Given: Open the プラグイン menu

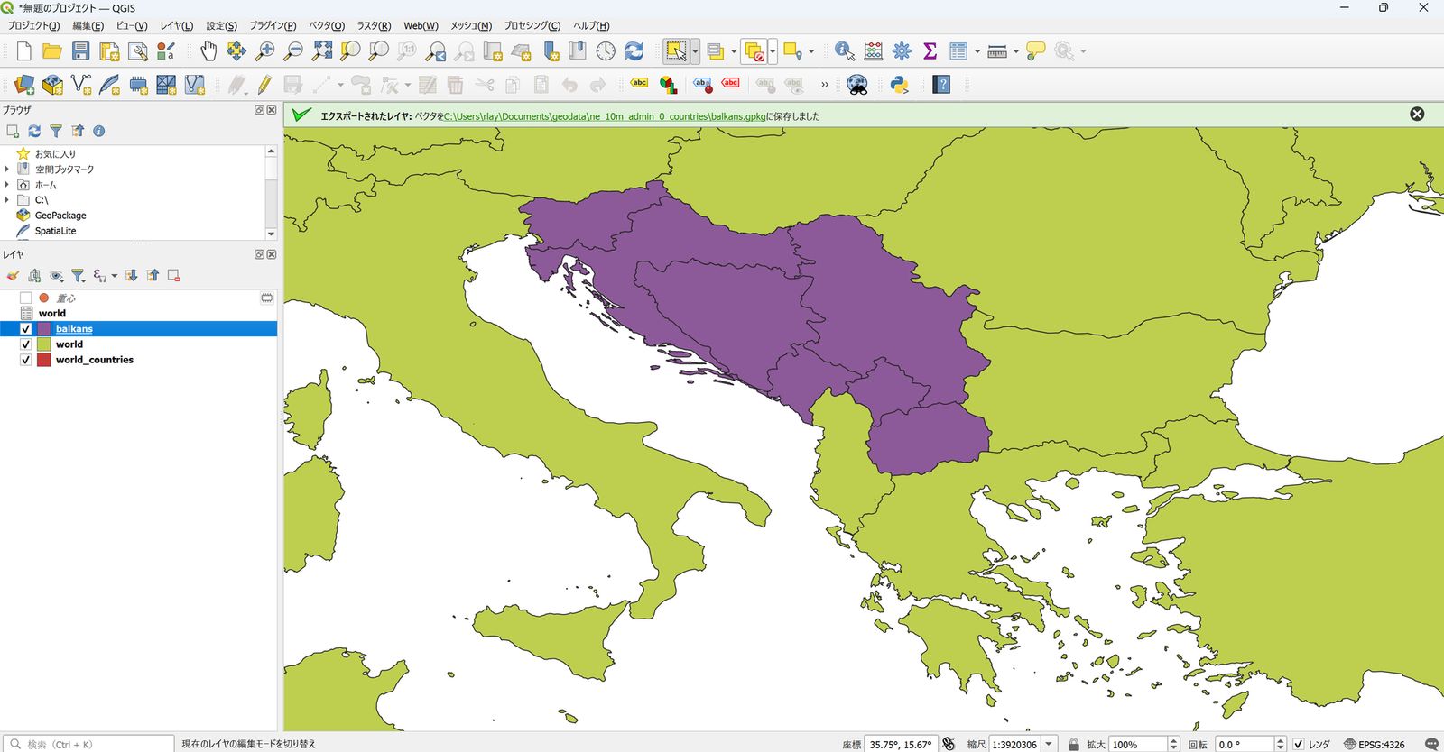Looking at the screenshot, I should [273, 25].
